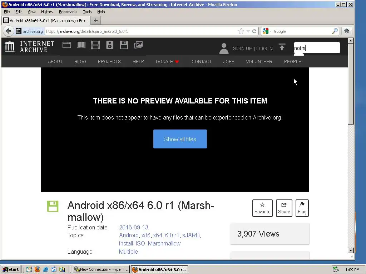Open the Bookmarks menu
Image resolution: width=366 pixels, height=274 pixels.
pos(68,12)
